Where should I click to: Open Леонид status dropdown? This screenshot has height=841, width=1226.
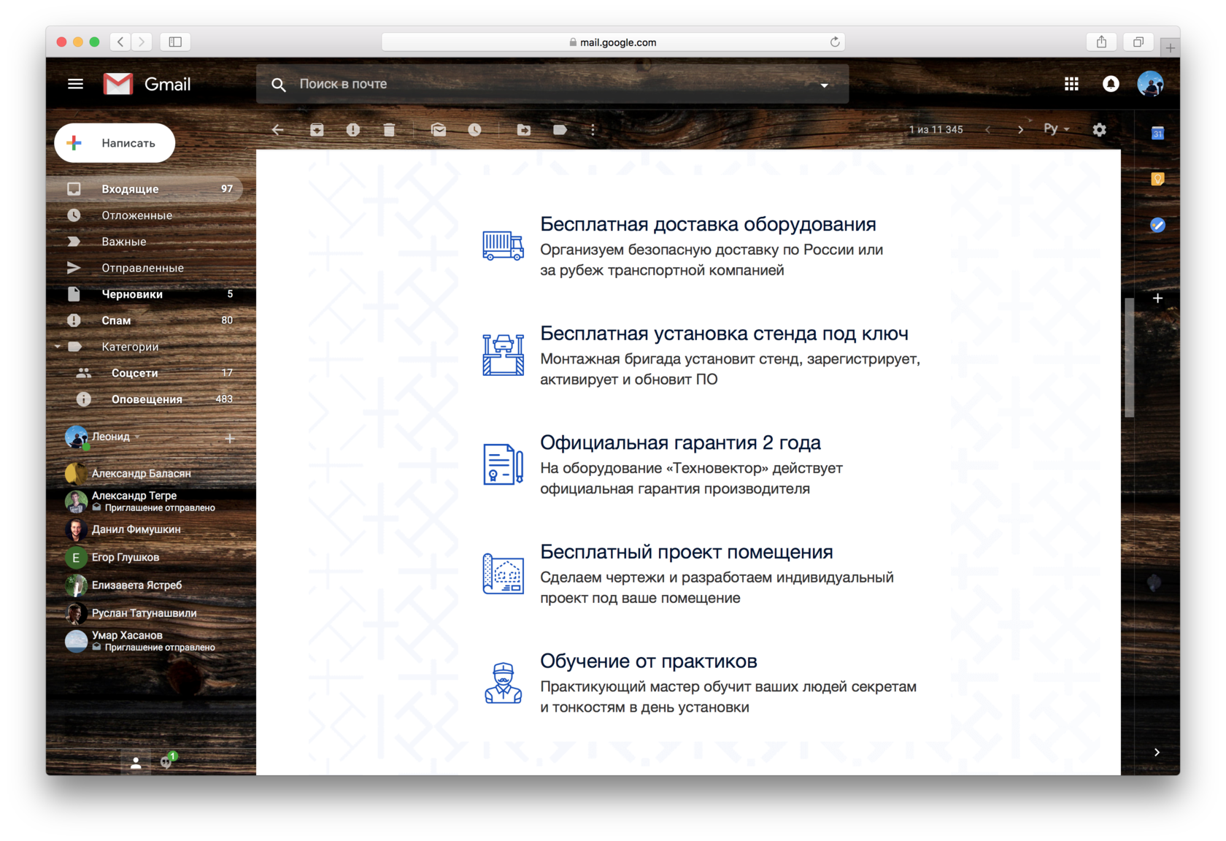[x=136, y=437]
